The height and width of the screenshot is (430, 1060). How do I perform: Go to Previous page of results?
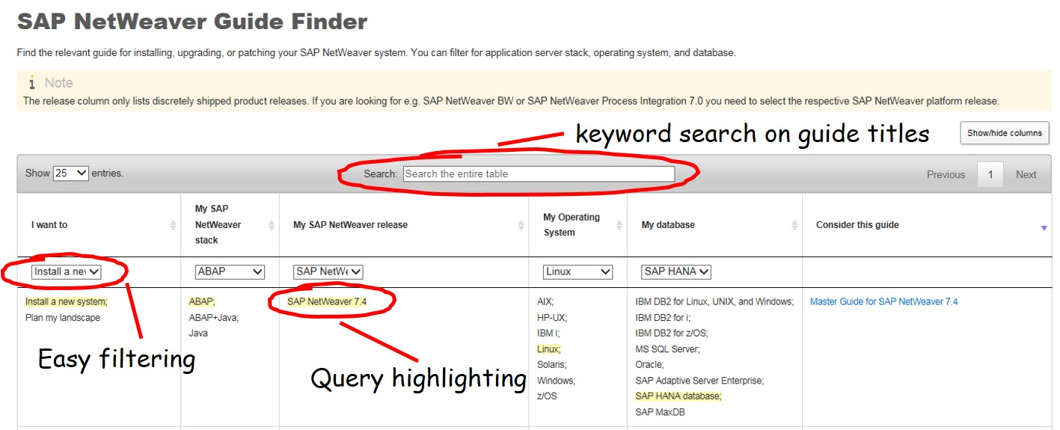tap(946, 174)
